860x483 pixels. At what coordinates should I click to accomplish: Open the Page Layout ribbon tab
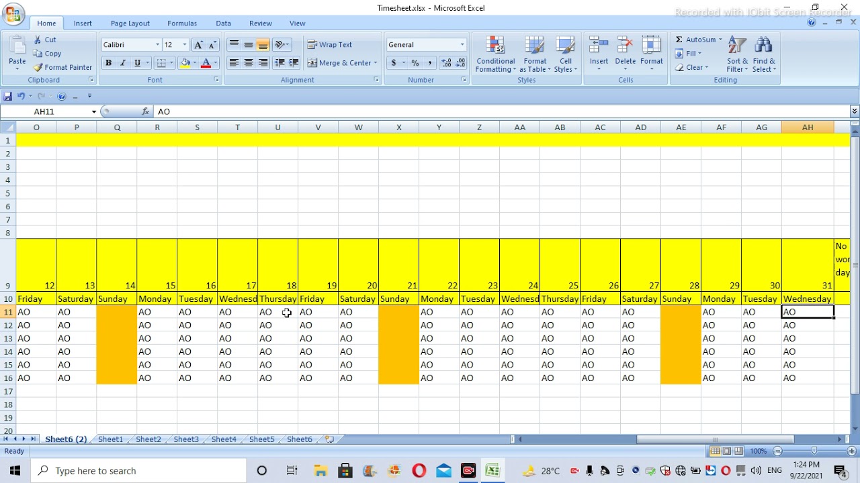(130, 23)
